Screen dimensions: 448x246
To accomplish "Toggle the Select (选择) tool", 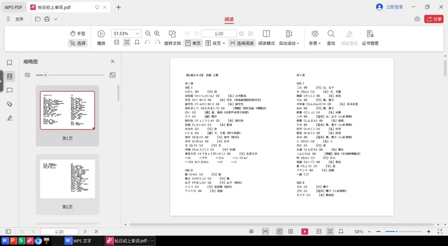I will tap(78, 43).
